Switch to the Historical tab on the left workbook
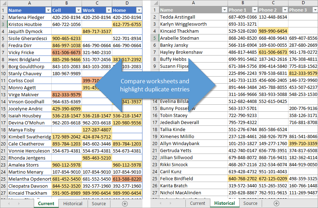Screen dimensions: 318x208 73,203
